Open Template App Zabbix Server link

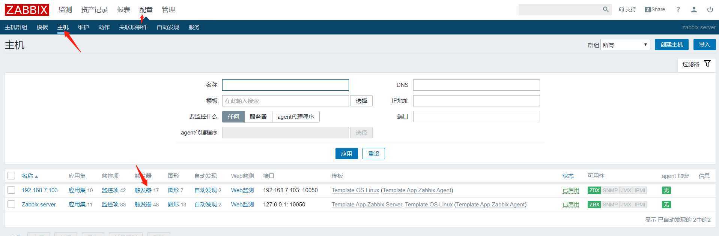(367, 204)
